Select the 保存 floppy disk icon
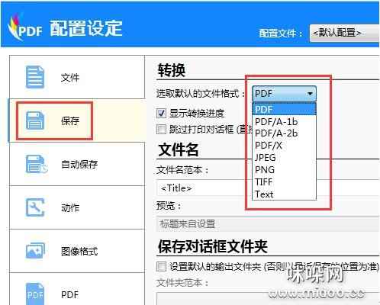Screen dimensions: 380x305 coord(35,120)
